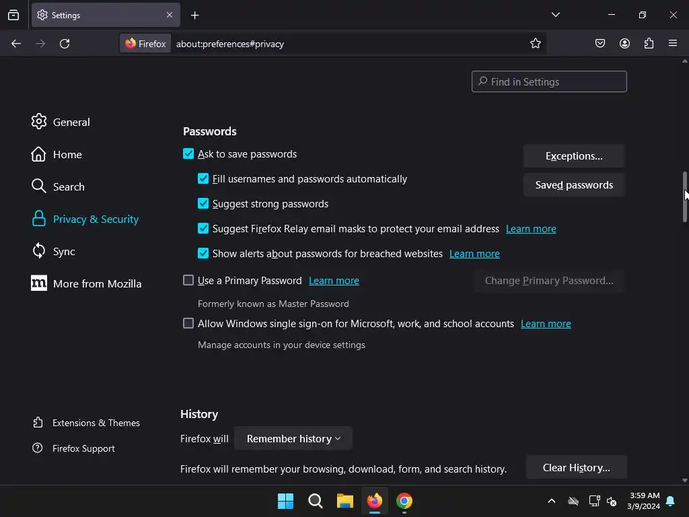Click the Home house icon in the sidebar

coord(38,154)
